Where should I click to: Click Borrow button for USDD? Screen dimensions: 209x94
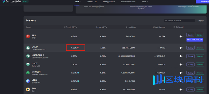200,48
